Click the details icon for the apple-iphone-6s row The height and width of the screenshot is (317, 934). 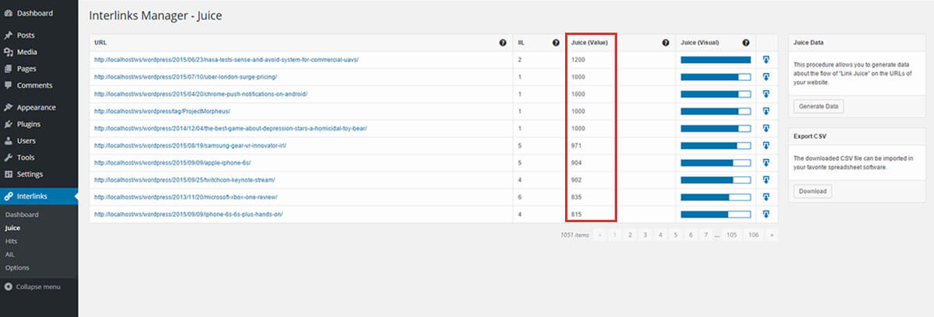(766, 162)
